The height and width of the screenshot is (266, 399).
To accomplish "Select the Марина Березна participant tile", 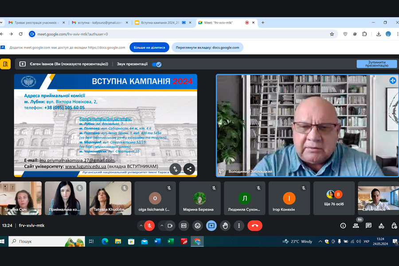I will 200,198.
